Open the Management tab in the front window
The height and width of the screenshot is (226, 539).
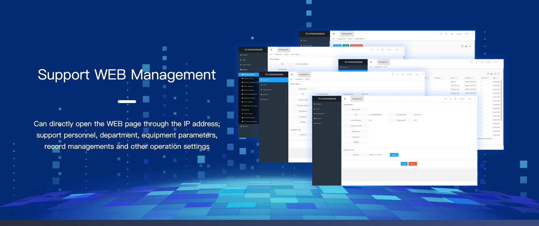pyautogui.click(x=357, y=99)
